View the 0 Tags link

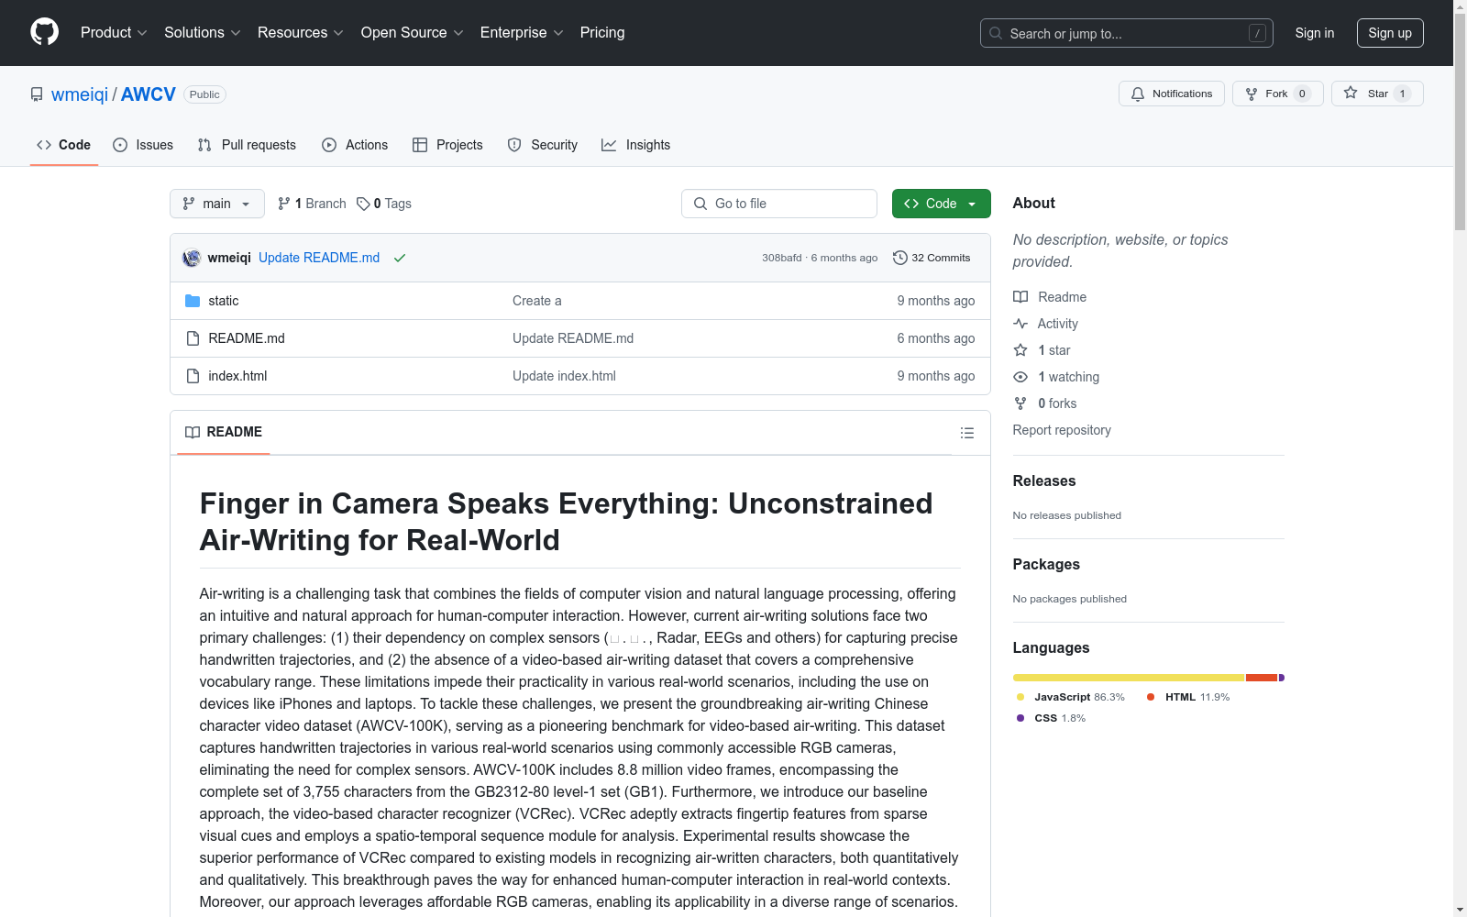pyautogui.click(x=384, y=204)
